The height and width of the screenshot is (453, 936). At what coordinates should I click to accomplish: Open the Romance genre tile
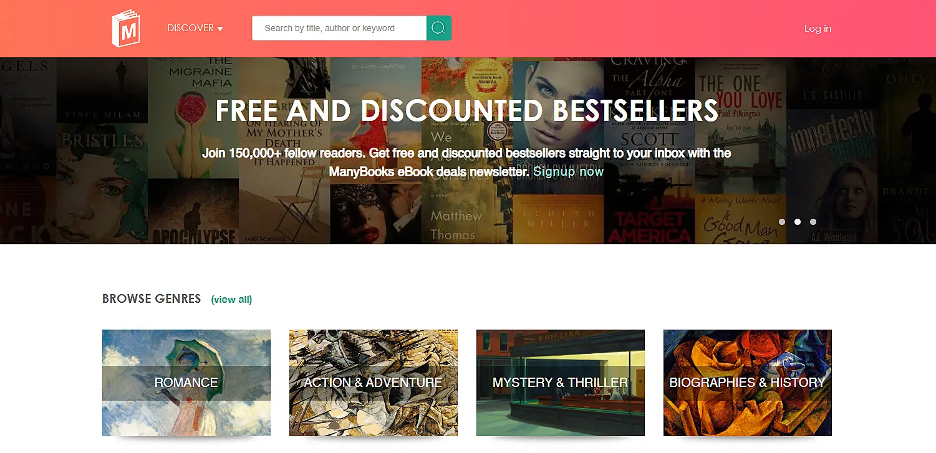click(x=186, y=383)
